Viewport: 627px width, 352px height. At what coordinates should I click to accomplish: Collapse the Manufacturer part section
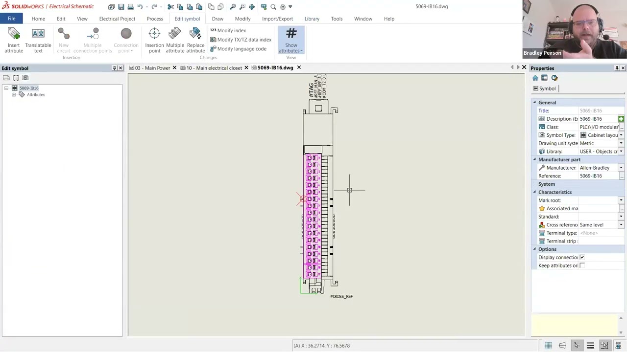pyautogui.click(x=534, y=159)
